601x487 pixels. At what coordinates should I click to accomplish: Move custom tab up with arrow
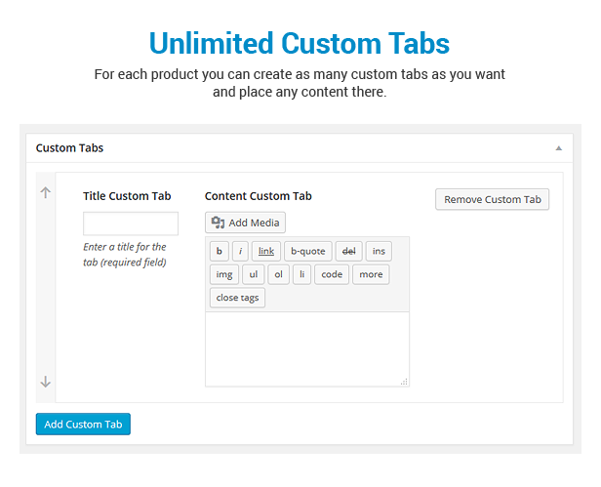coord(45,192)
